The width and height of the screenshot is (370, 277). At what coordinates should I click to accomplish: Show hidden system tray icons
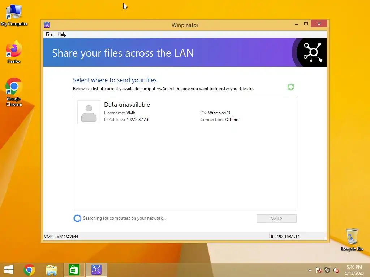coord(310,270)
